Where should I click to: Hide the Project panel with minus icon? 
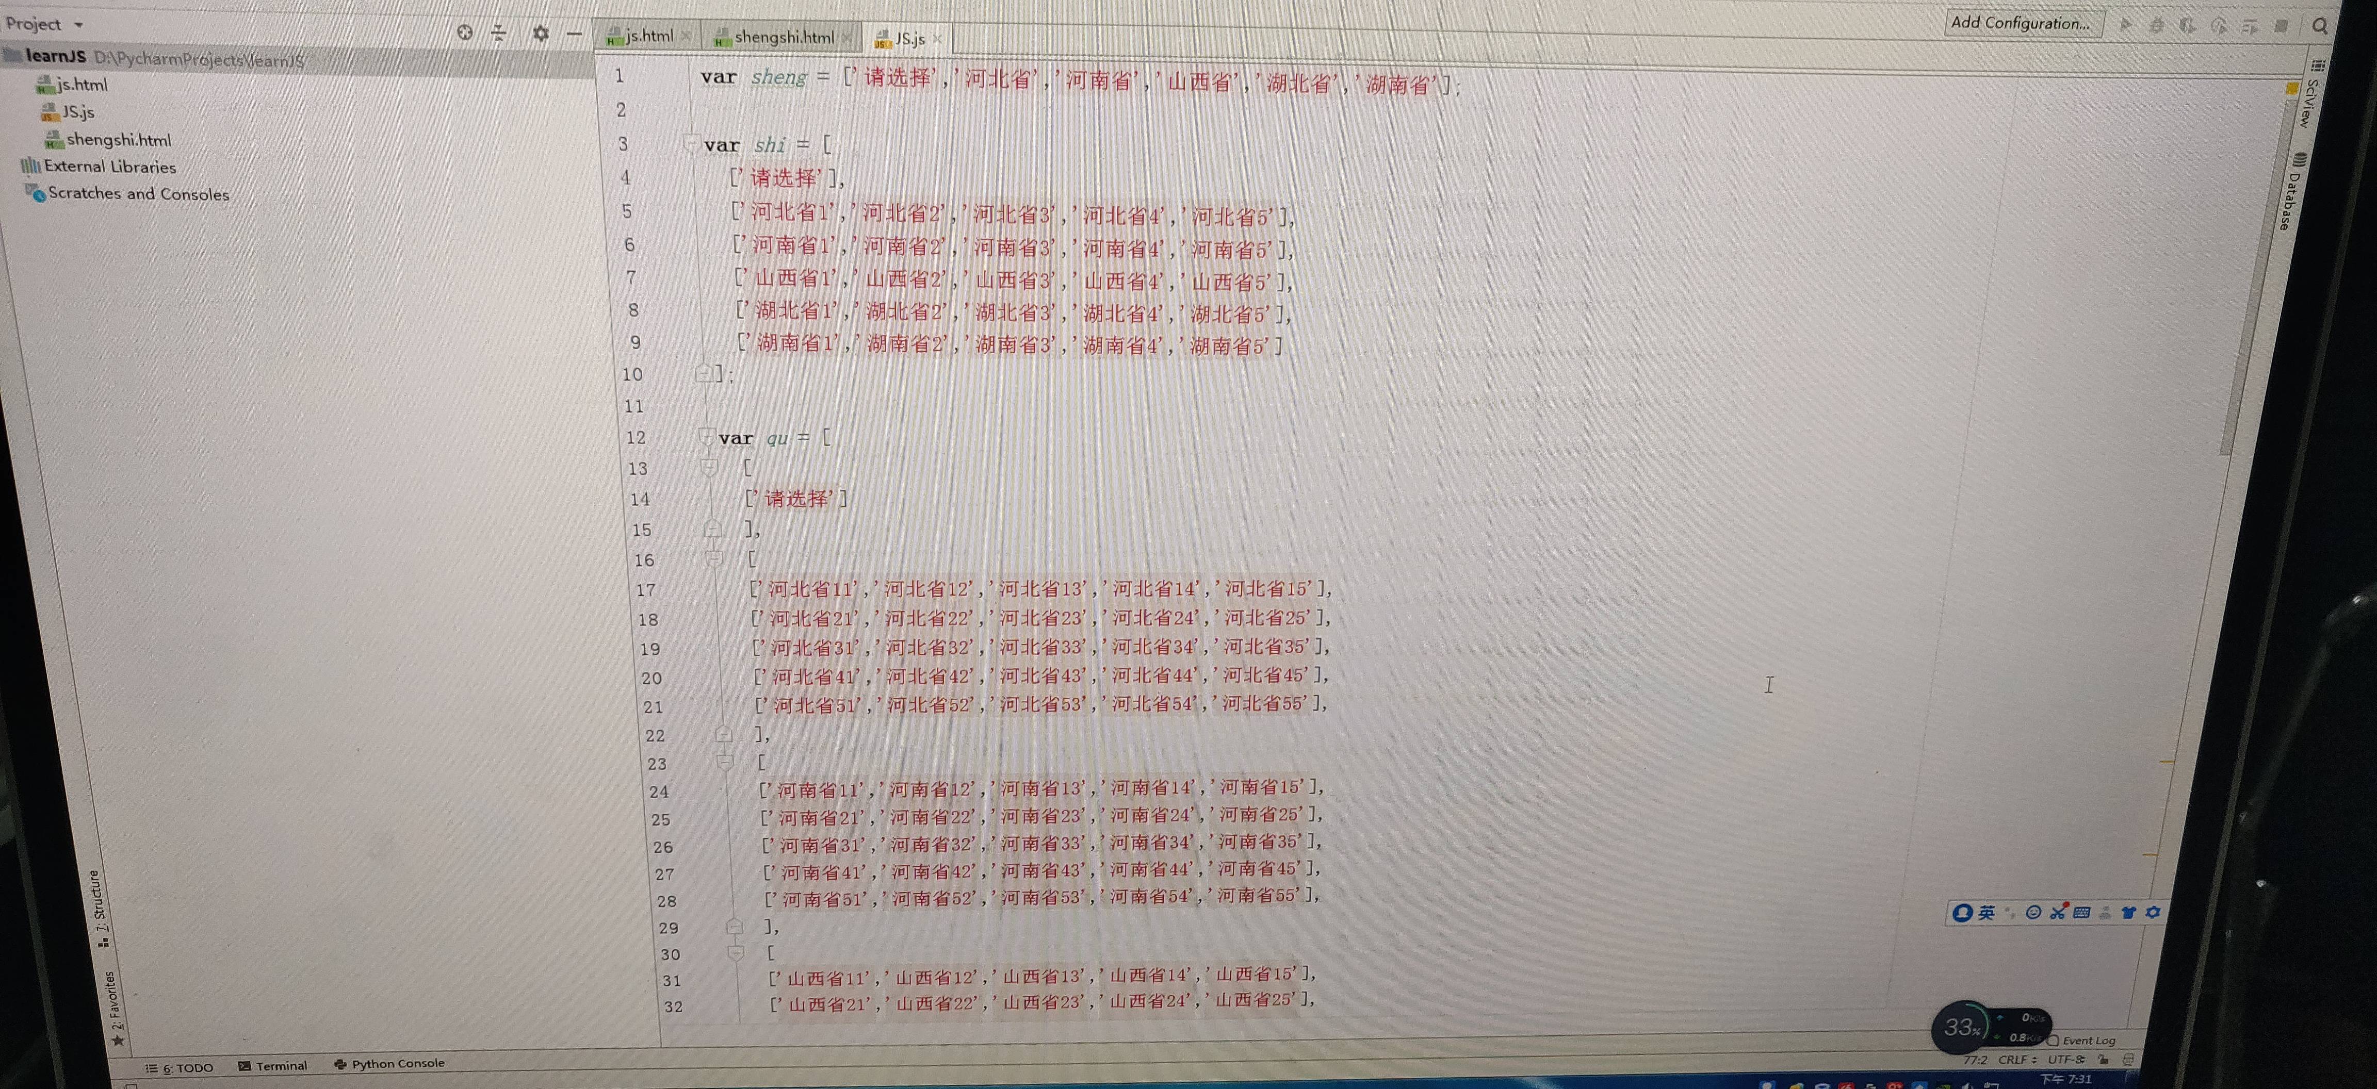pos(574,34)
